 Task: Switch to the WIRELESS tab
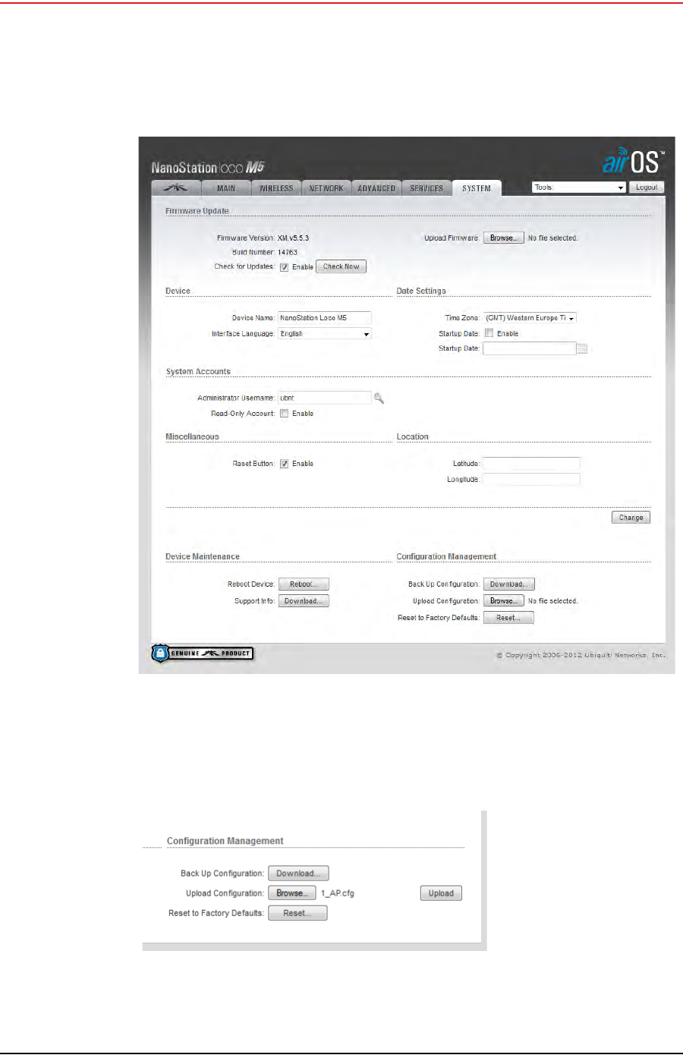coord(276,188)
